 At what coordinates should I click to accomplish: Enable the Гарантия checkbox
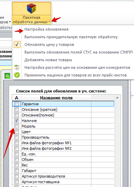pos(16,104)
